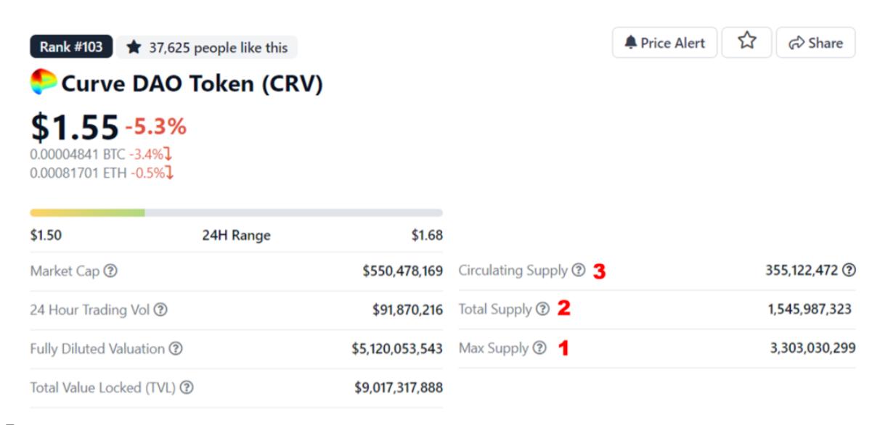
Task: Click the Total Value Locked help icon
Action: coord(187,388)
